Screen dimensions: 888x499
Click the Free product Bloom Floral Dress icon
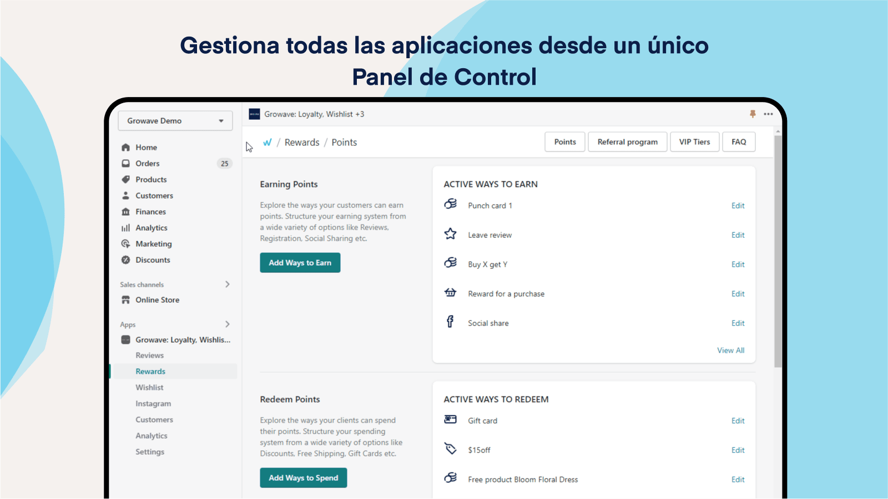451,478
